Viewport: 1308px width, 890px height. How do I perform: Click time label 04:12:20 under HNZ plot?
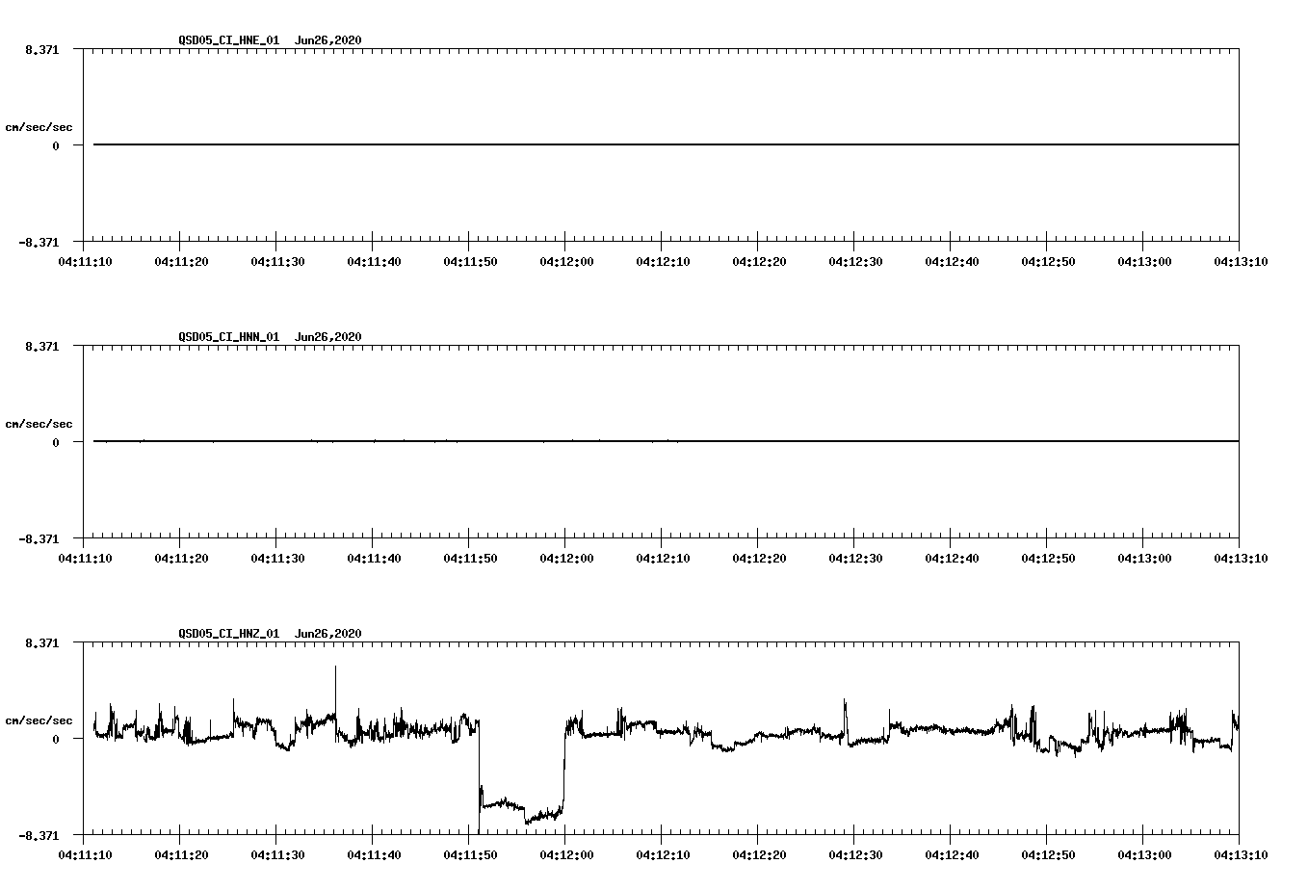pos(759,854)
